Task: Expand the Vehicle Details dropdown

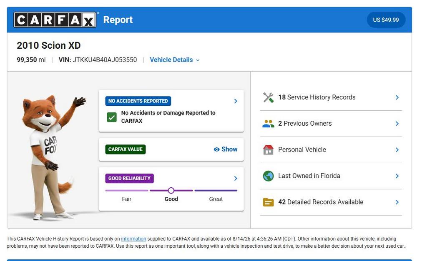Action: 175,60
